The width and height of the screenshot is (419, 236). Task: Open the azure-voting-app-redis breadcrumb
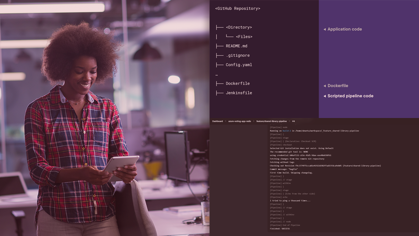[240, 121]
